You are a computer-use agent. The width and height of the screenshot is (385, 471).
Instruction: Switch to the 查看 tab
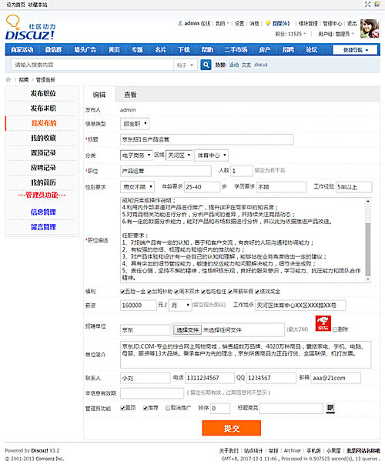(130, 95)
